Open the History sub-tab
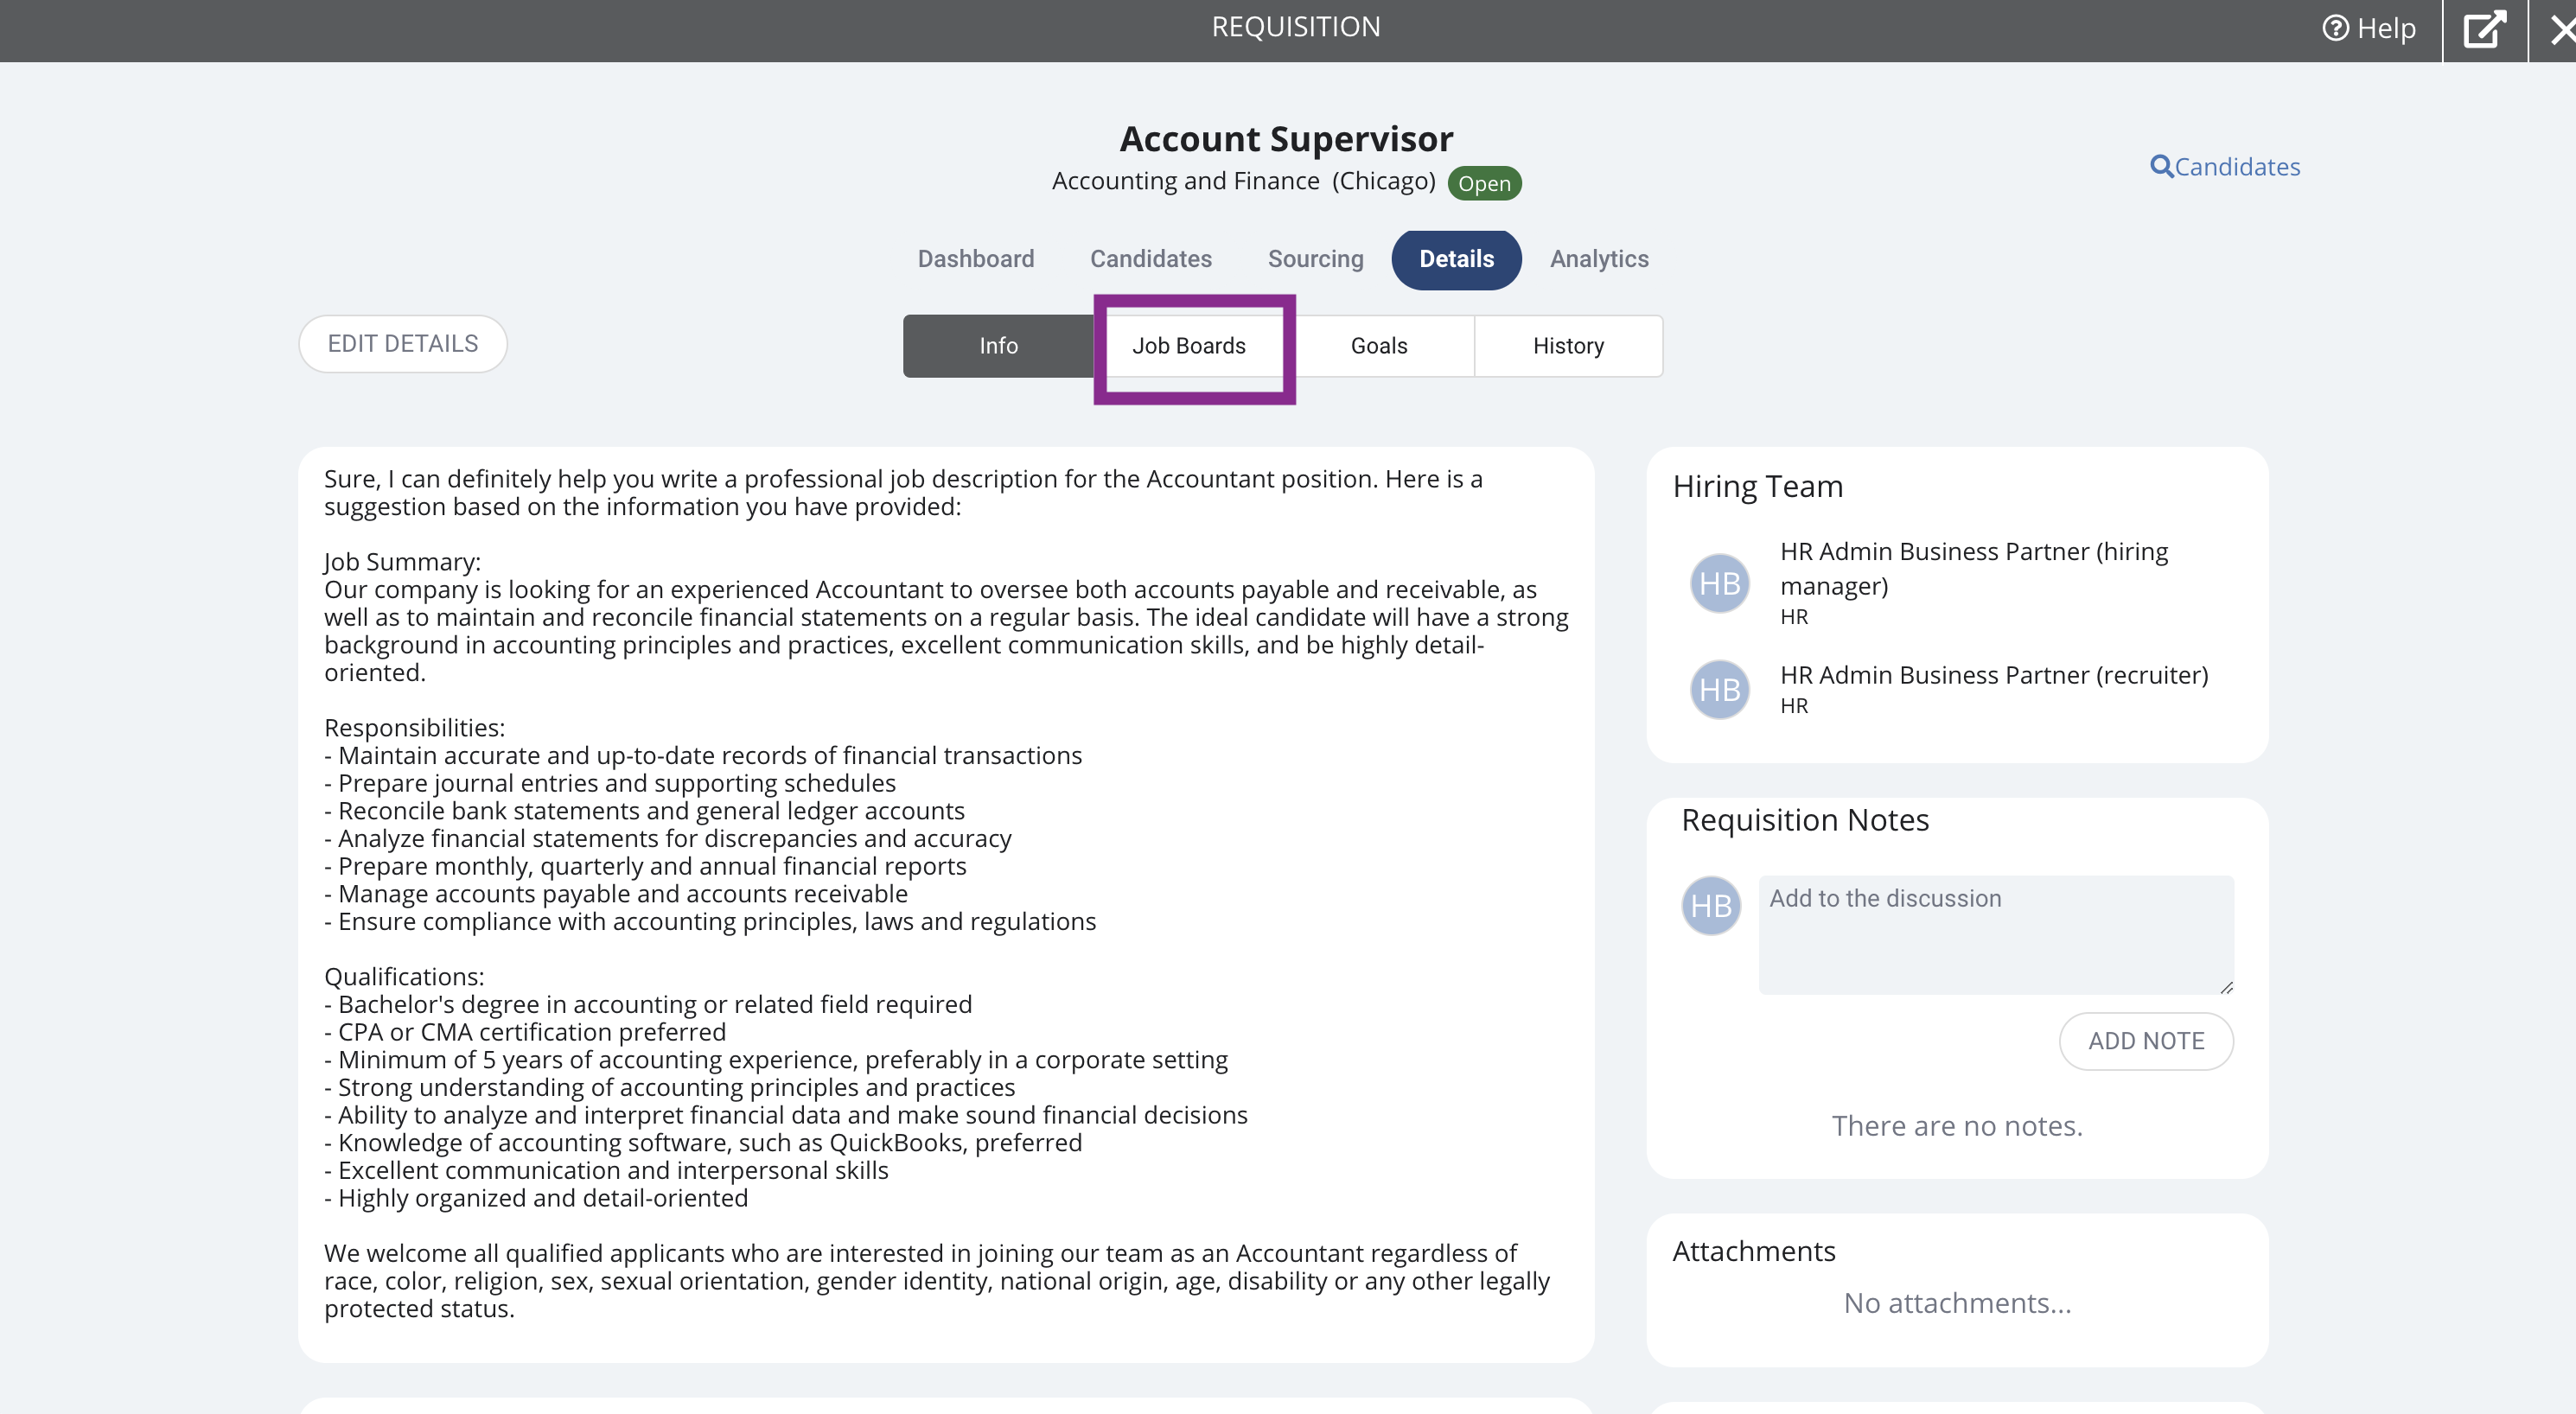2576x1414 pixels. tap(1568, 346)
